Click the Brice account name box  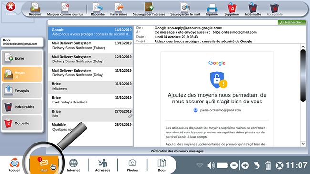click(22, 42)
